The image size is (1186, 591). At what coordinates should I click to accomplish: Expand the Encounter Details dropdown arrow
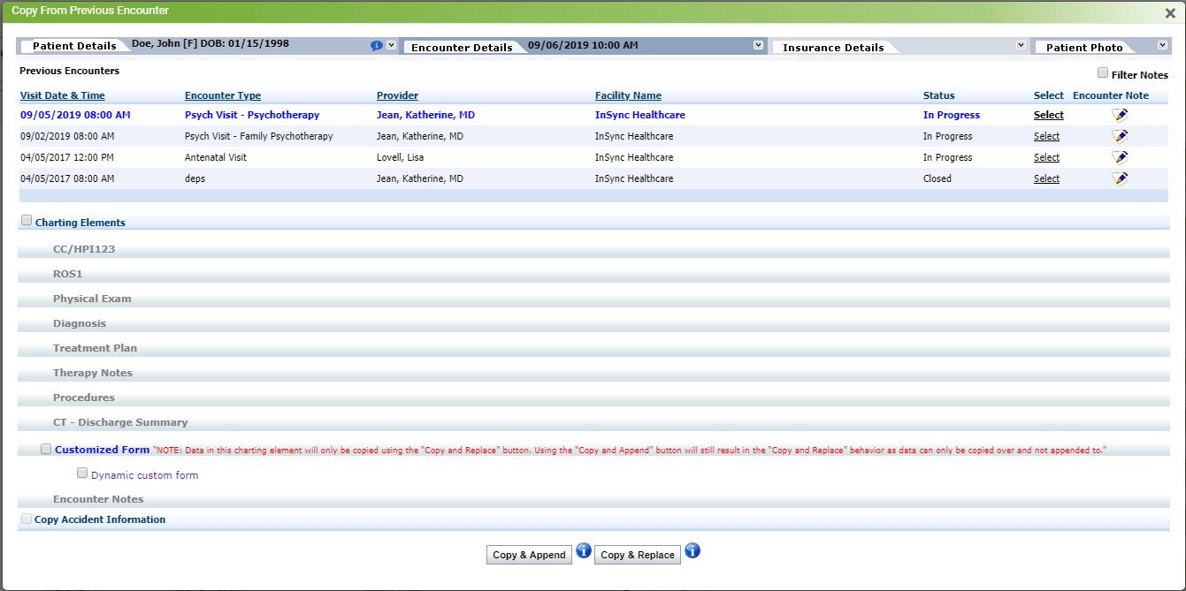pos(758,45)
